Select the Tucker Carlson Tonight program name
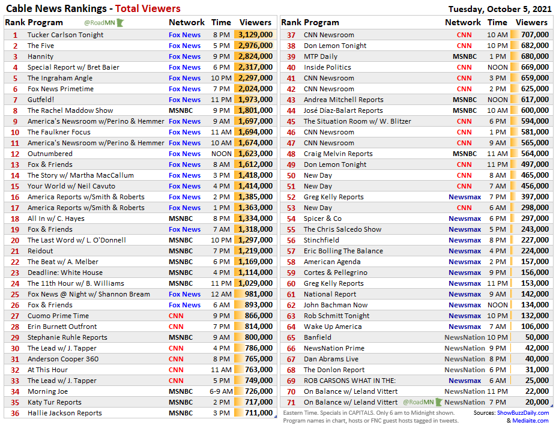556x428 pixels. [65, 35]
